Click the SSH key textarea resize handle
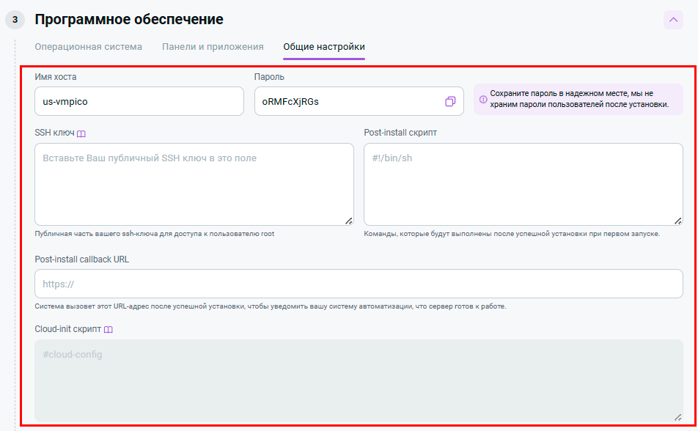The height and width of the screenshot is (431, 698). [348, 220]
